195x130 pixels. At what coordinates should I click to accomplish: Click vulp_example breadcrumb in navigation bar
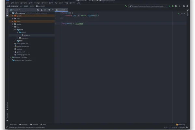[12, 6]
